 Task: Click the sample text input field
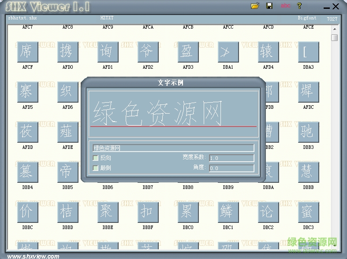173,148
